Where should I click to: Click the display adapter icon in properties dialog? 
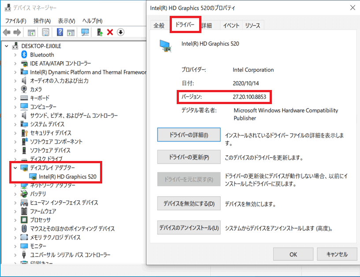[x=166, y=46]
